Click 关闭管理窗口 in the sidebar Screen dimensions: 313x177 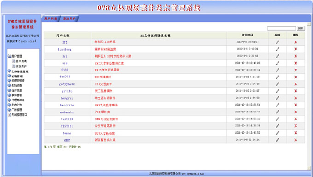pos(19,115)
